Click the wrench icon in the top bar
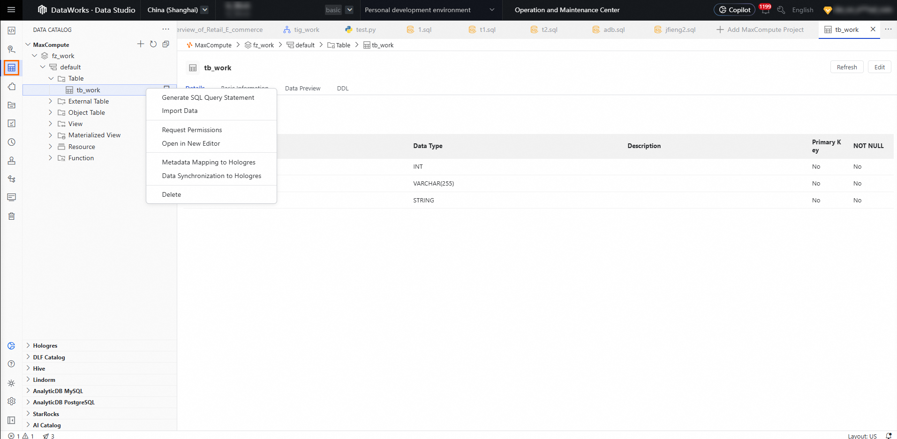Viewport: 897px width, 439px height. tap(781, 10)
